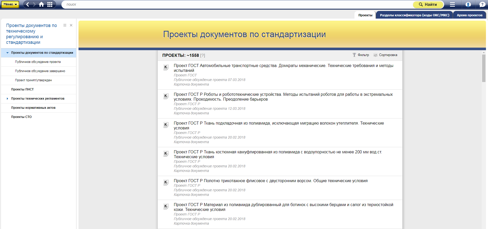The height and width of the screenshot is (229, 488).
Task: Select the Разделы классификатора (коды ОКС/МКС) tab
Action: click(414, 15)
